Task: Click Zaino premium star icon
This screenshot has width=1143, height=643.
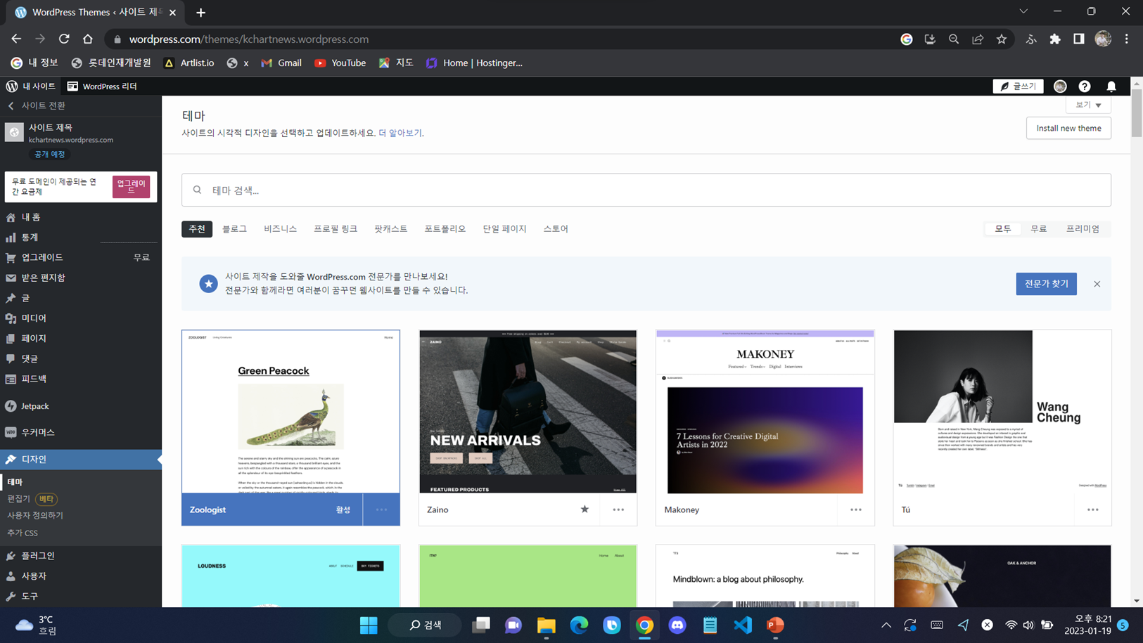Action: [x=585, y=509]
